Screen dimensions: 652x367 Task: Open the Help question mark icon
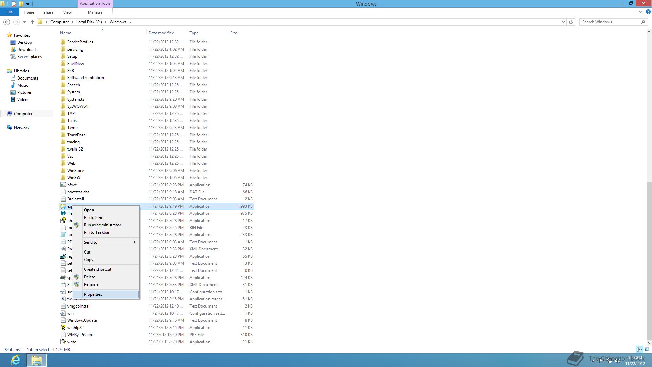[648, 12]
